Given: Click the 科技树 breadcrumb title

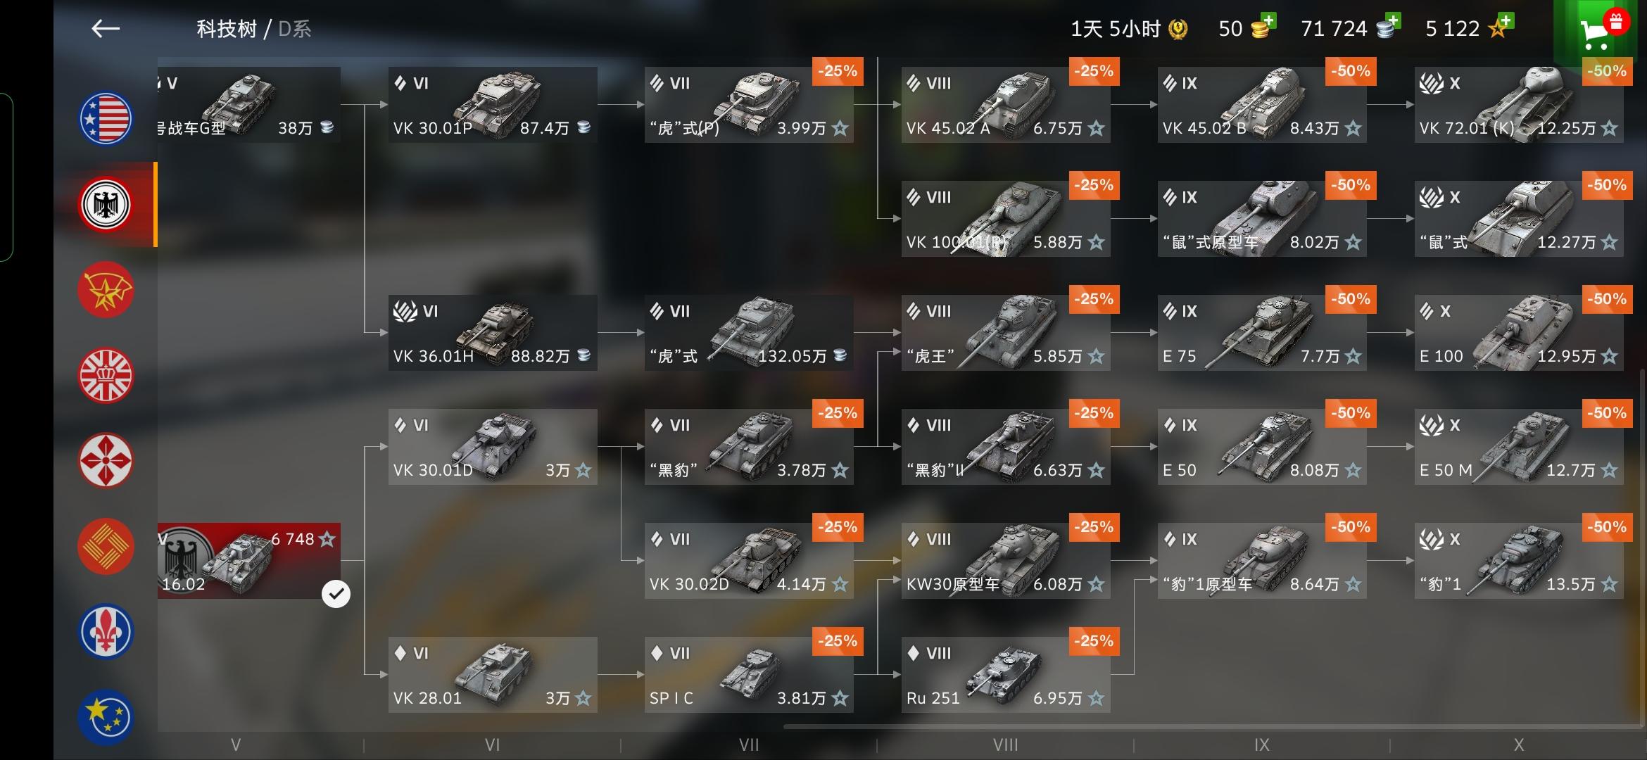Looking at the screenshot, I should (227, 29).
